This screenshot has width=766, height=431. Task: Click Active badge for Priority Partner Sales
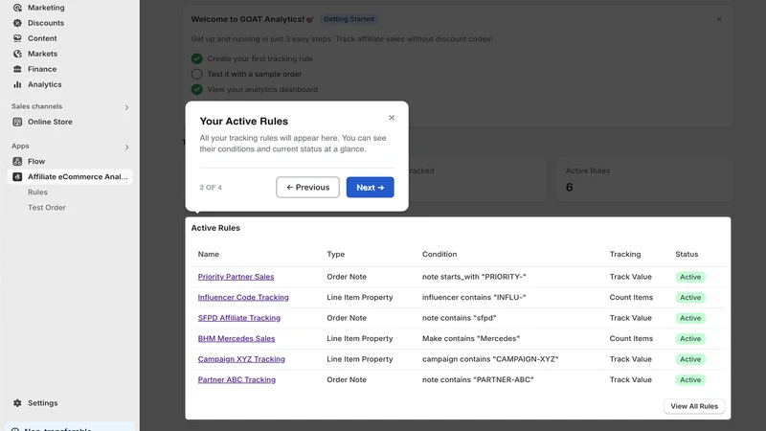690,277
